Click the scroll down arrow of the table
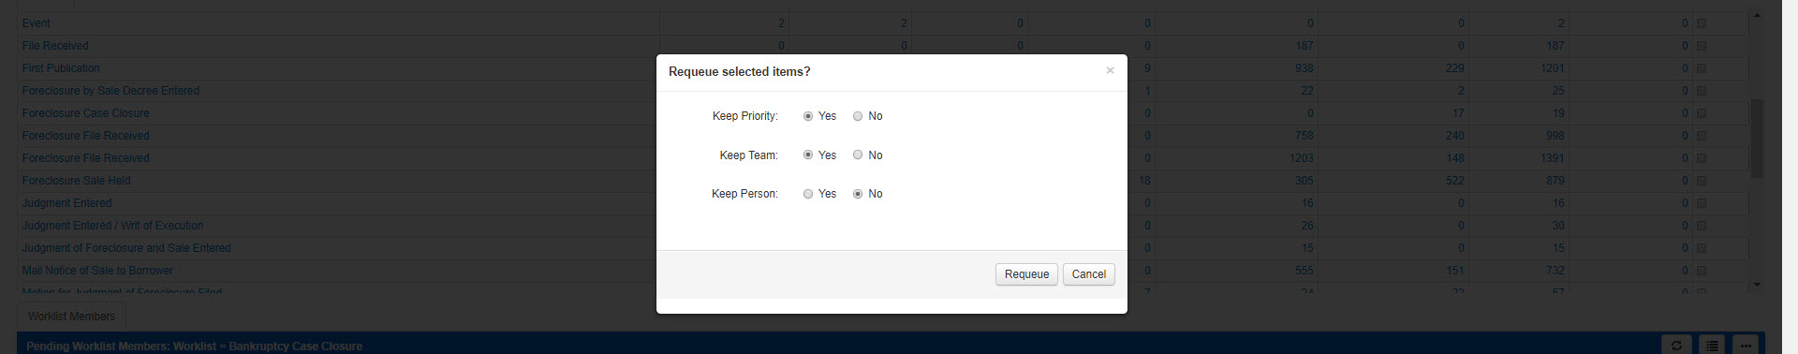The width and height of the screenshot is (1798, 354). click(1757, 284)
